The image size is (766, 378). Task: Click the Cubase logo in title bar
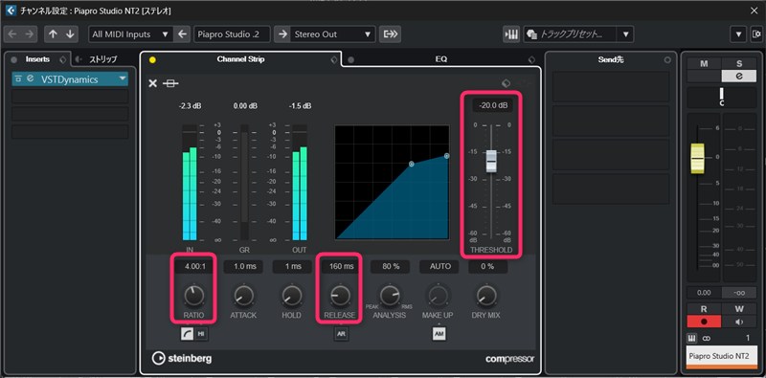(11, 11)
